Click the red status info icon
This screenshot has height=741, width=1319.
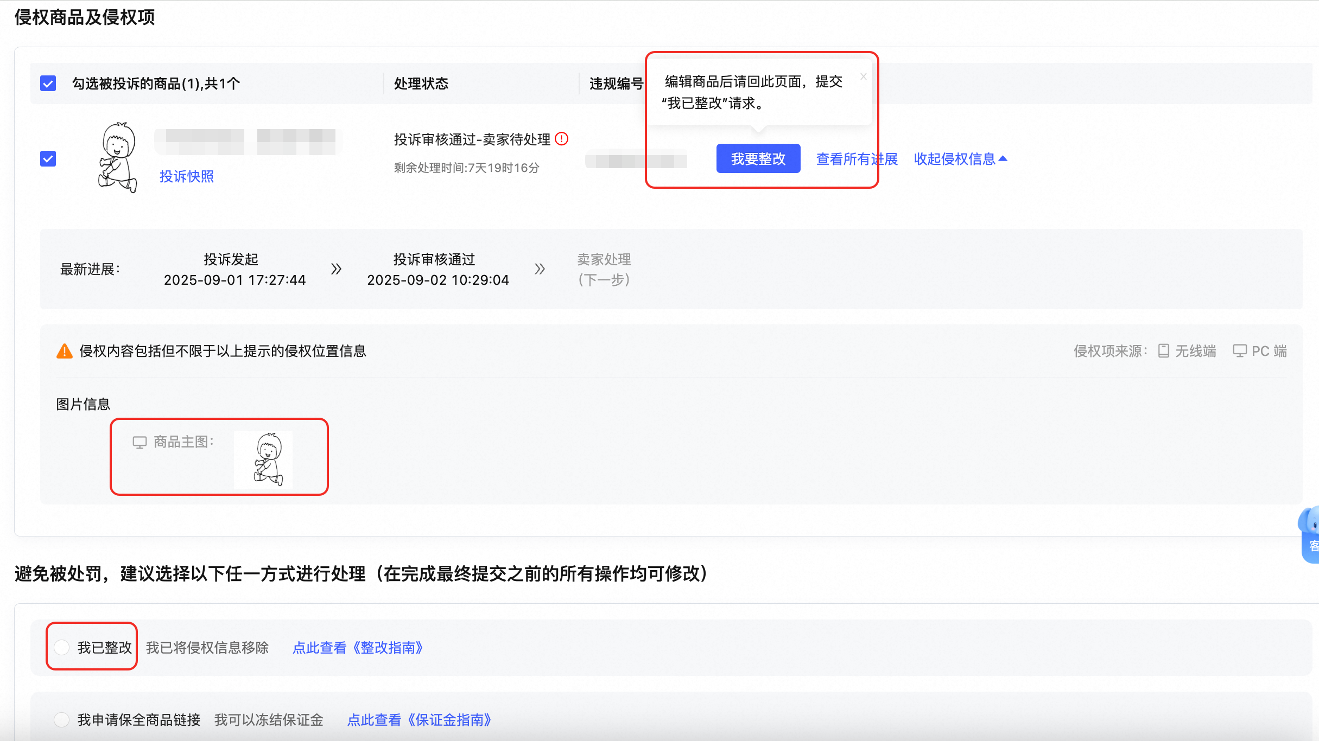point(562,139)
